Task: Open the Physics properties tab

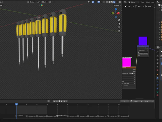Action: point(157,85)
